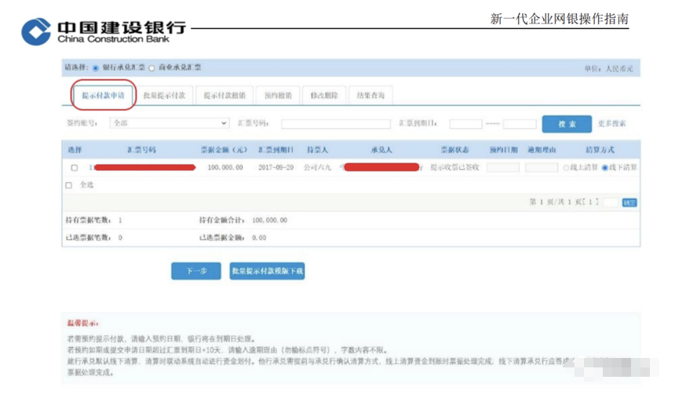Viewport: 675px width, 398px height.
Task: Click the 批量提示付款模版下载 button
Action: click(x=267, y=271)
